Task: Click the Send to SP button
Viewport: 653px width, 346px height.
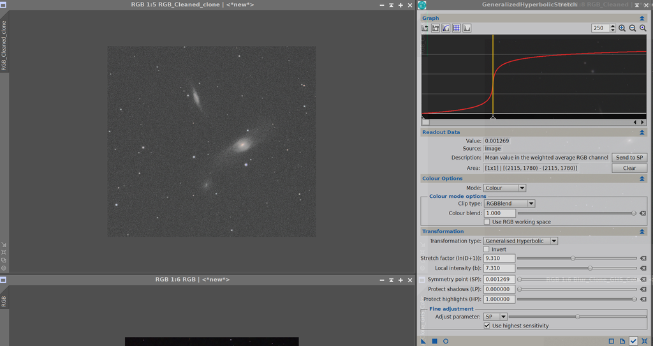Action: [x=629, y=158]
